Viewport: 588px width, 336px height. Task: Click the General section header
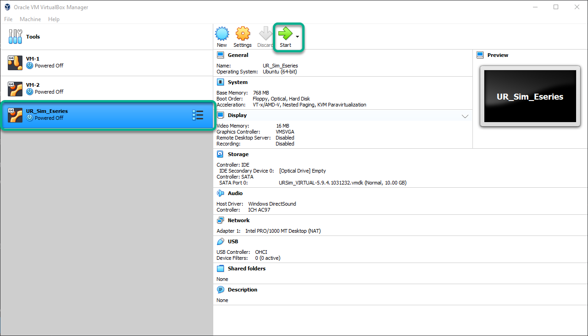(238, 55)
